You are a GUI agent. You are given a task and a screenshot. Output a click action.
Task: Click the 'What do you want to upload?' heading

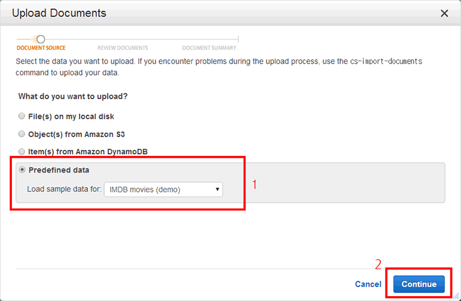point(73,96)
